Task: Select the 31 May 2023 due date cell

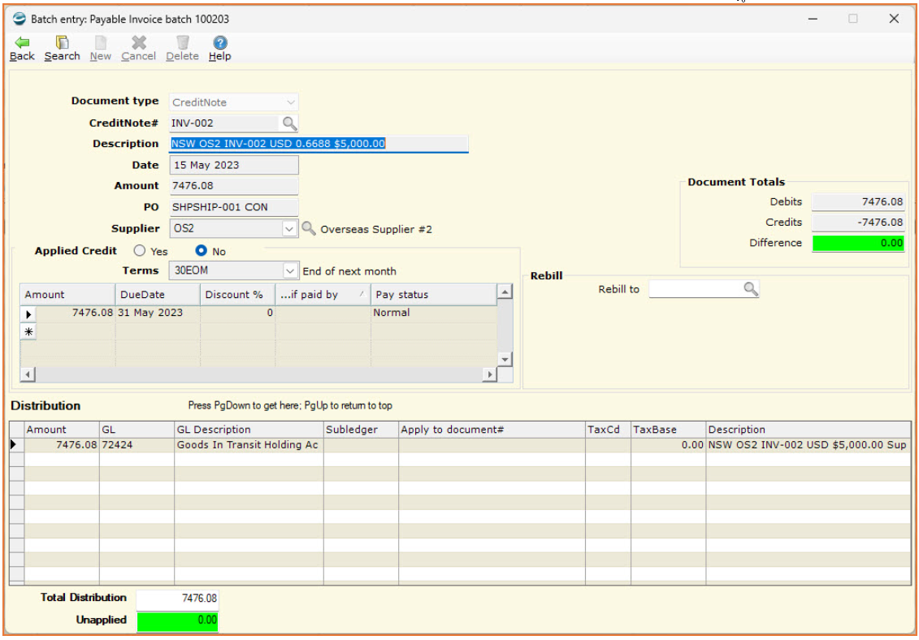Action: click(158, 313)
